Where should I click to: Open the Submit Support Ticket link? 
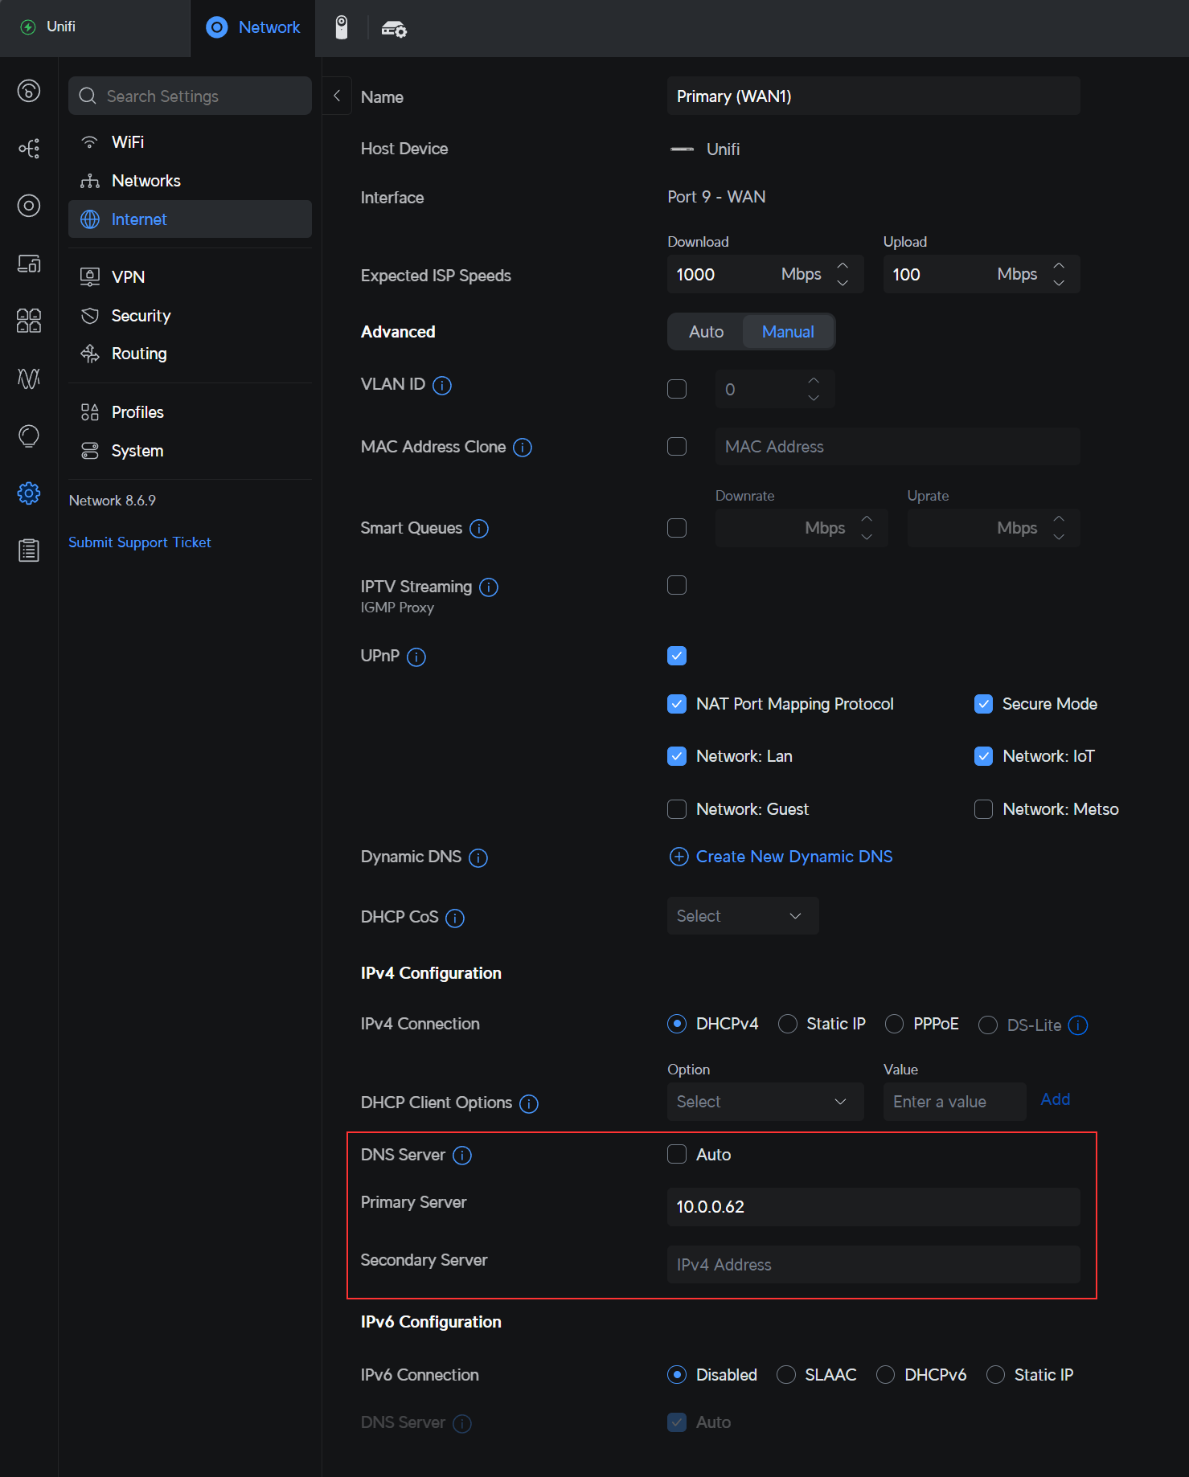[139, 542]
